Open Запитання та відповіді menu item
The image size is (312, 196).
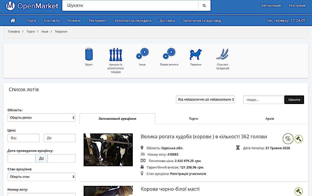point(202,21)
